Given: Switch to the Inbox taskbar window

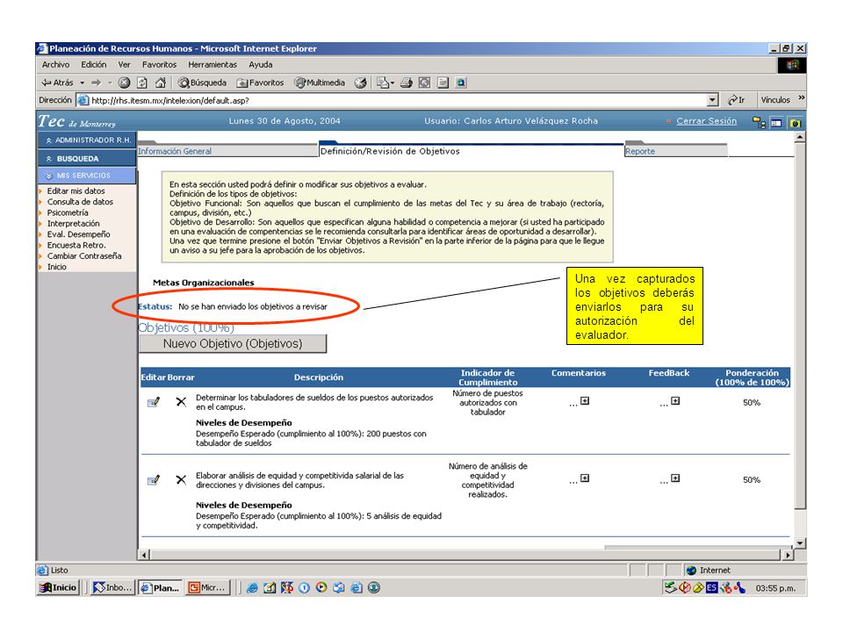Looking at the screenshot, I should pyautogui.click(x=112, y=587).
